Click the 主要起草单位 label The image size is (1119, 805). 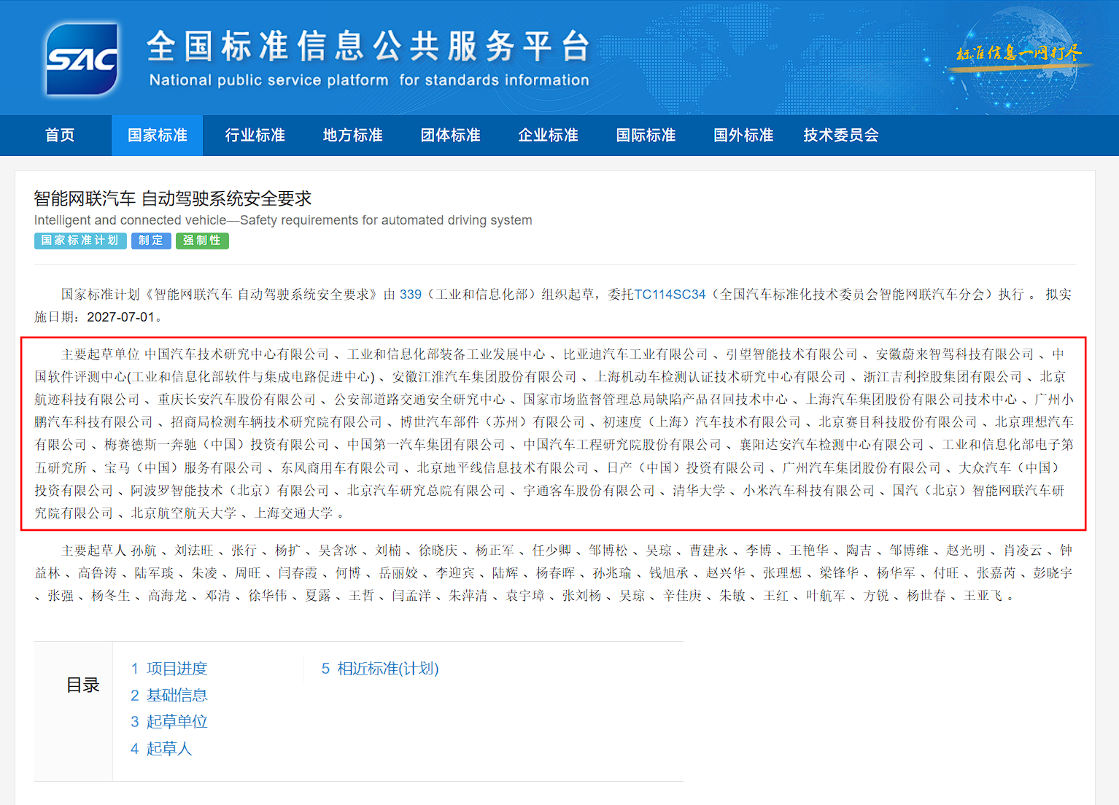tap(101, 354)
